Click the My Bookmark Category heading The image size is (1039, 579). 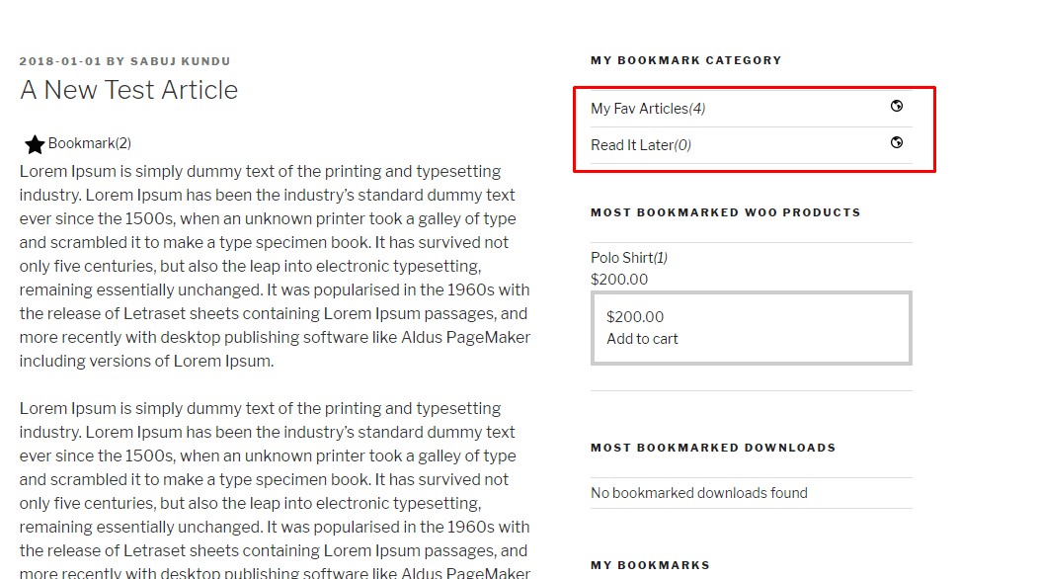tap(685, 60)
